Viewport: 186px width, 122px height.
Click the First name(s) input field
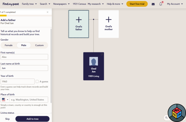coord(24,57)
